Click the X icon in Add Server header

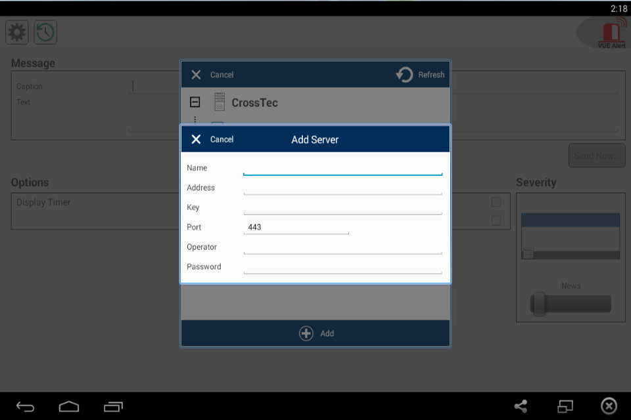(196, 139)
